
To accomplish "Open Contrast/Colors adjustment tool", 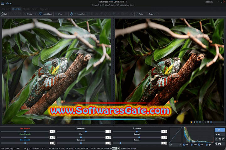I will [46, 14].
